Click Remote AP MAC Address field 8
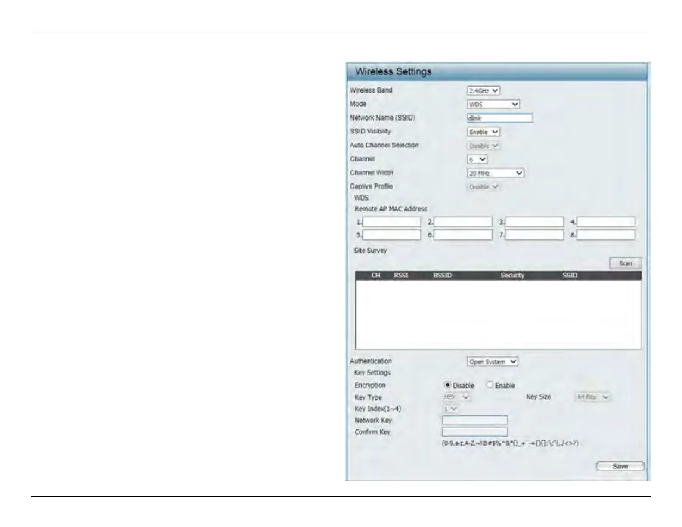 click(606, 235)
